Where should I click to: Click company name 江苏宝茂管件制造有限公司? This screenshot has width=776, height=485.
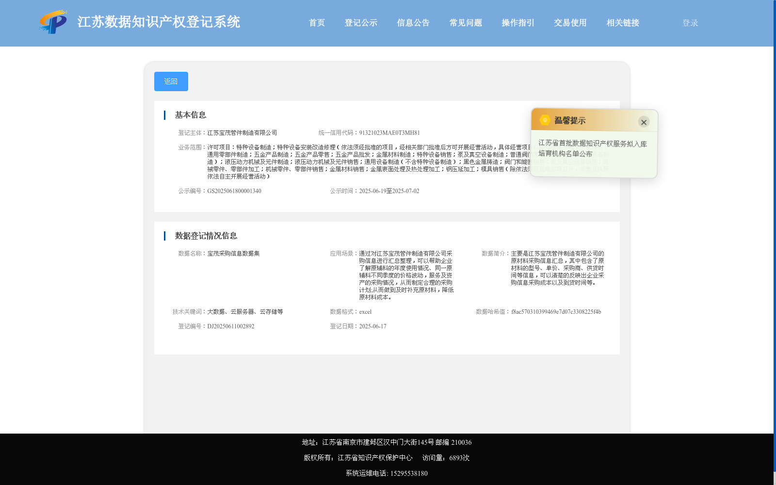pos(242,133)
